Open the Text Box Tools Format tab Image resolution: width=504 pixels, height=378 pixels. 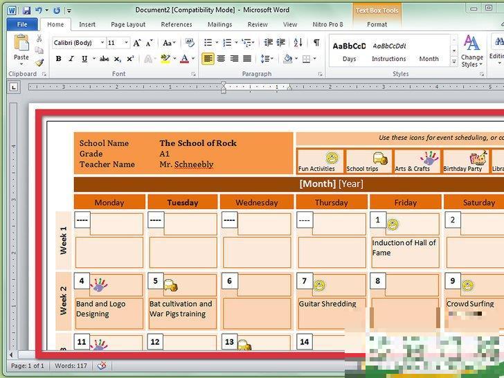click(x=377, y=24)
